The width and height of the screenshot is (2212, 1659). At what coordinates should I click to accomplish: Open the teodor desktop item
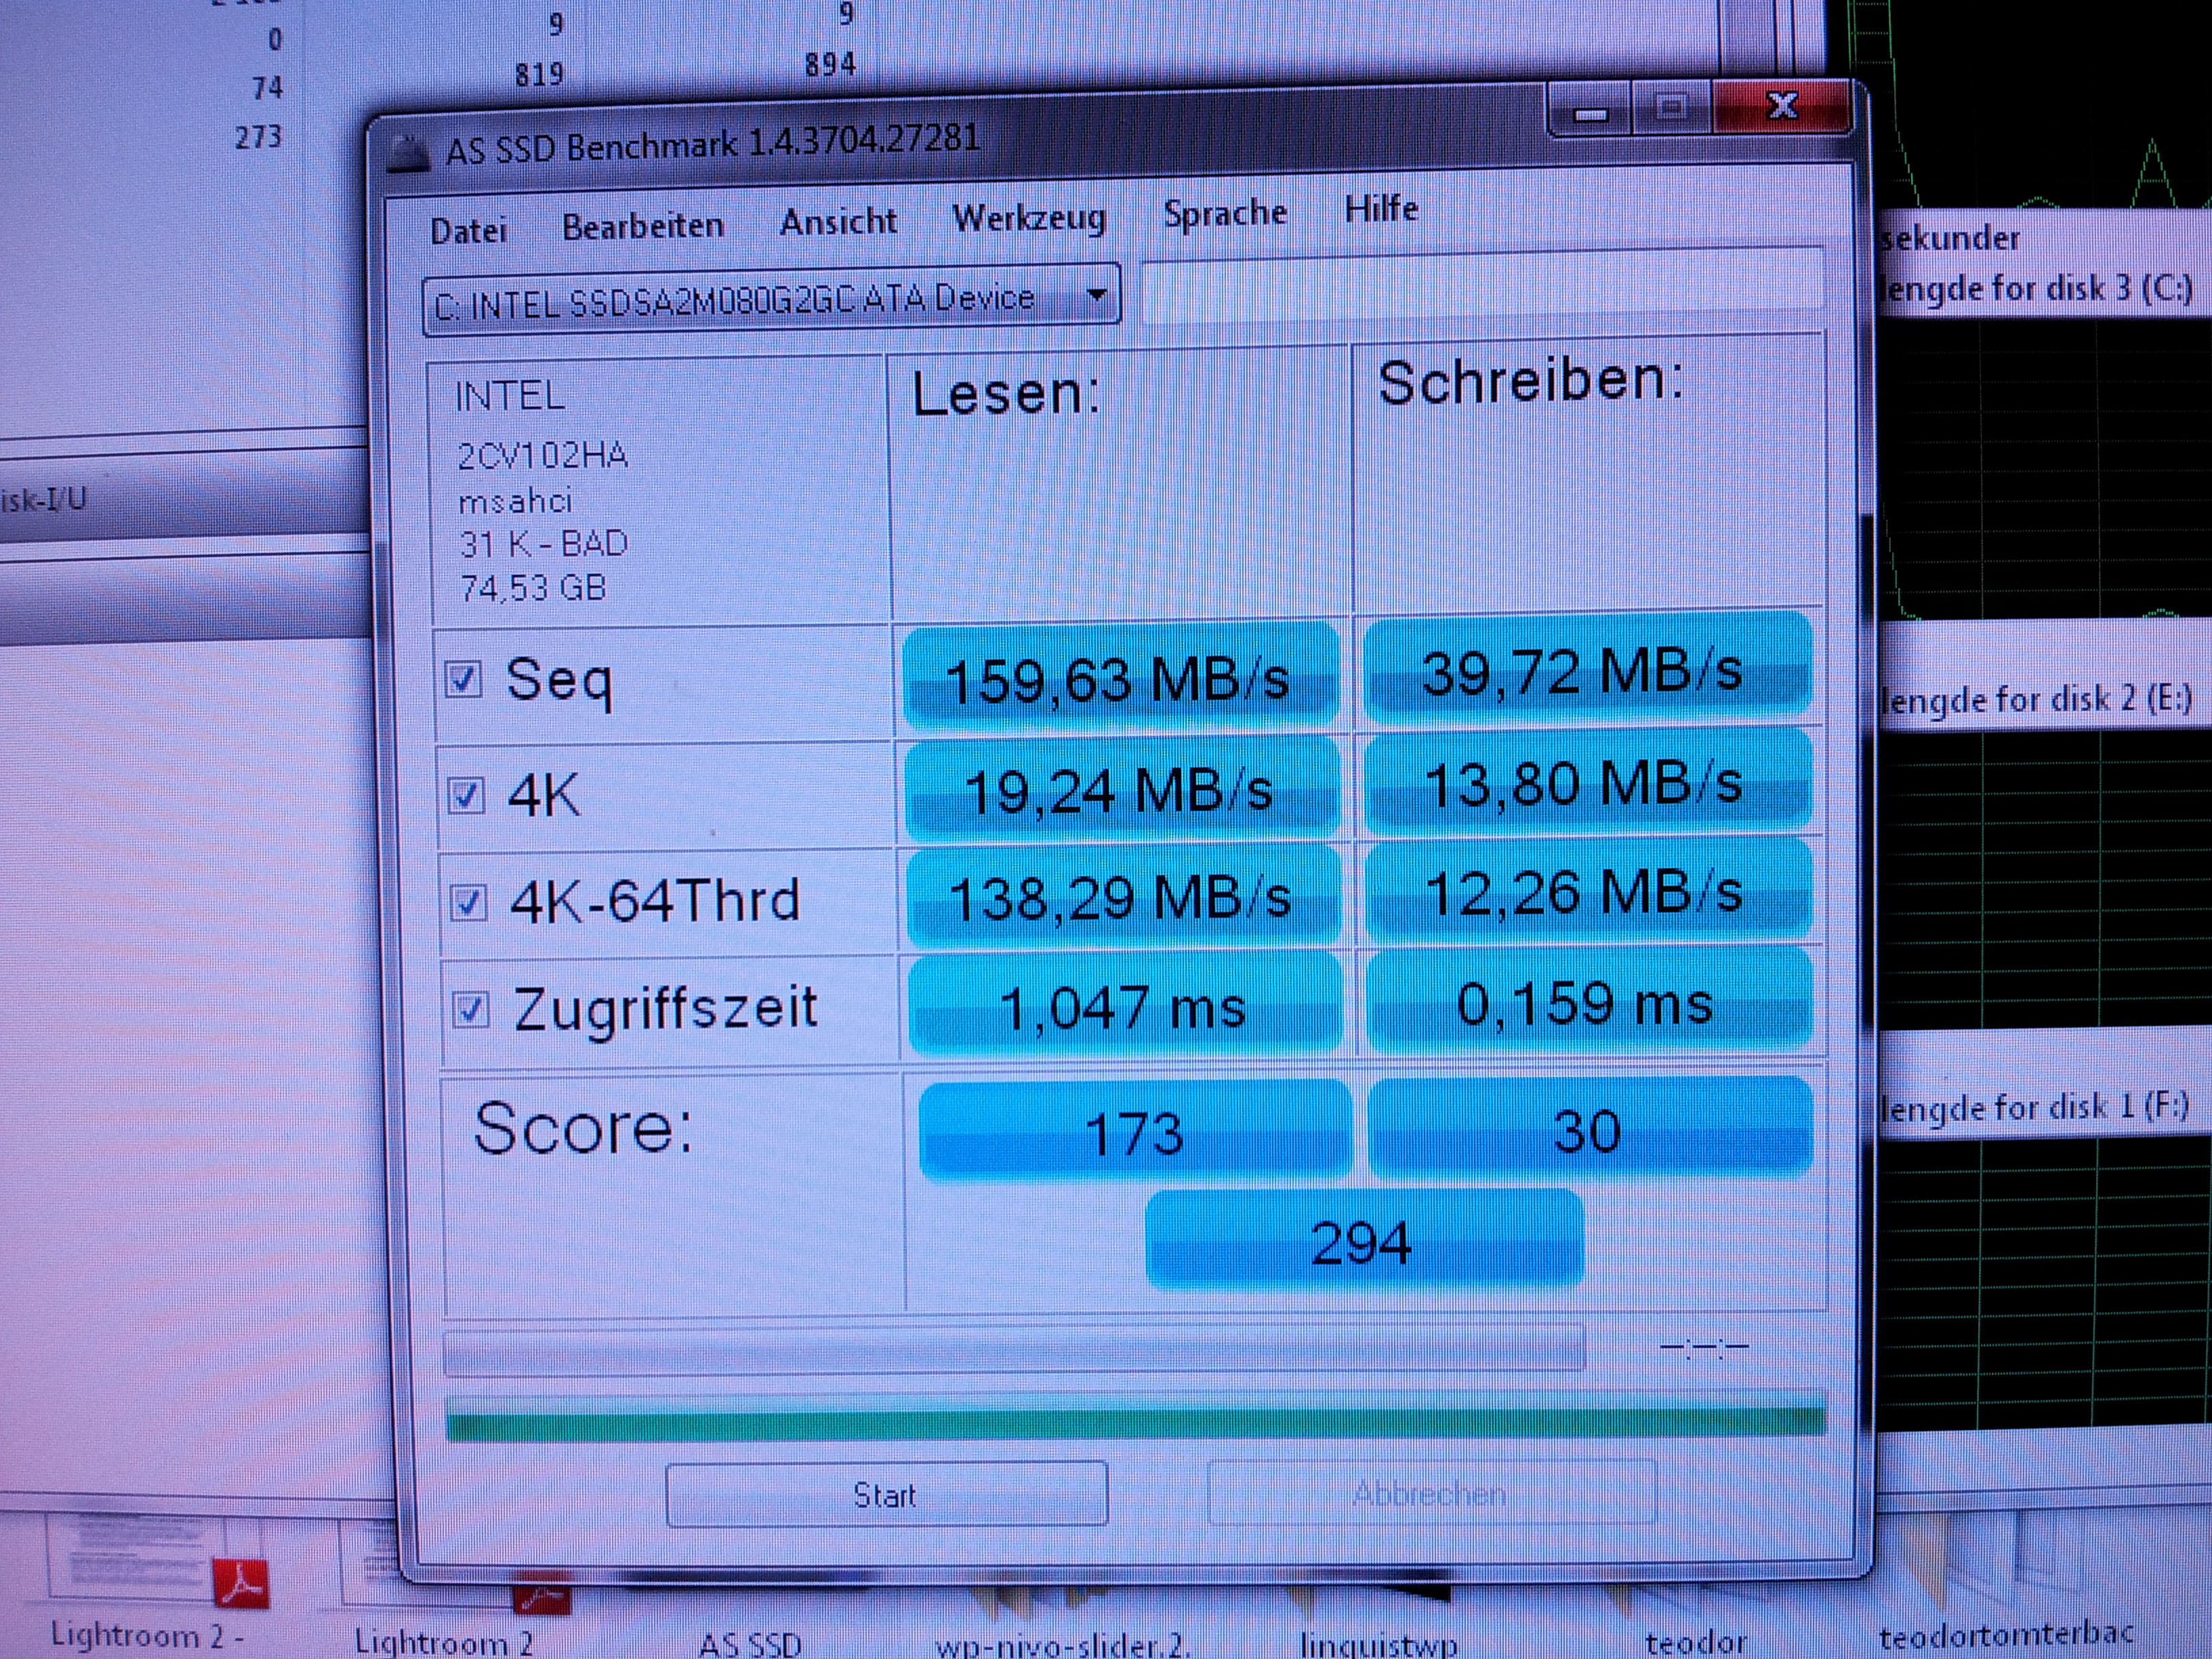pos(1697,1642)
